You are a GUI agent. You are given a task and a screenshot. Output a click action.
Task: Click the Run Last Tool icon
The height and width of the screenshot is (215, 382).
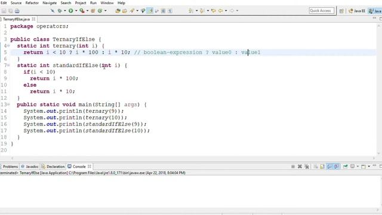(82, 11)
